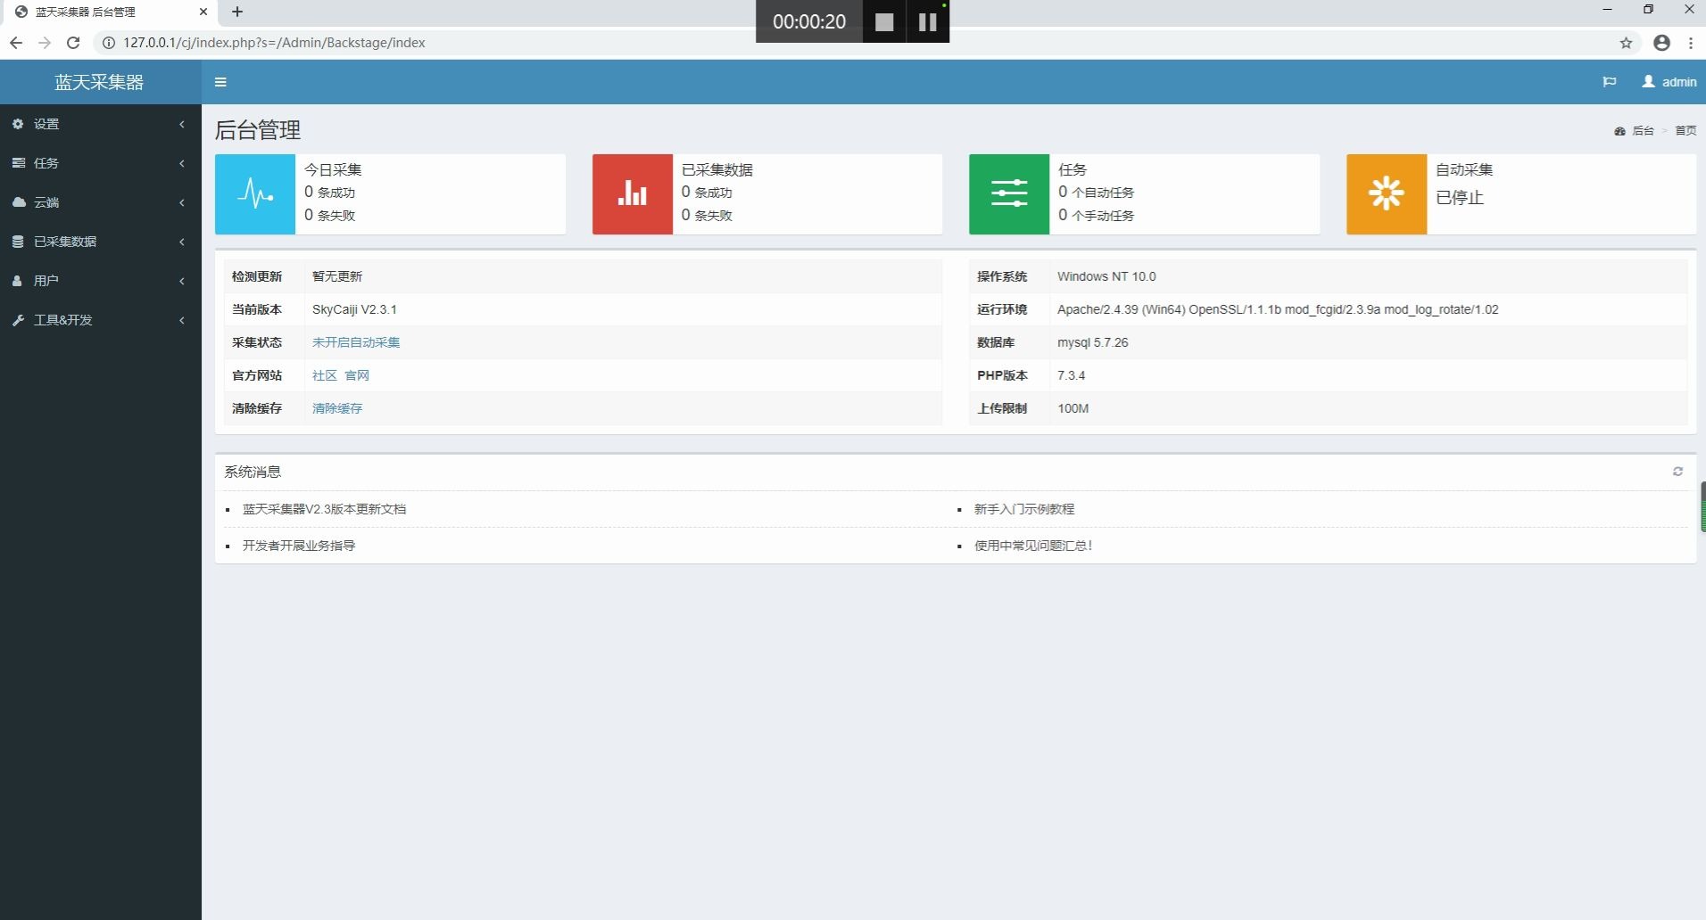This screenshot has width=1706, height=920.
Task: View site information icon
Action: (108, 43)
